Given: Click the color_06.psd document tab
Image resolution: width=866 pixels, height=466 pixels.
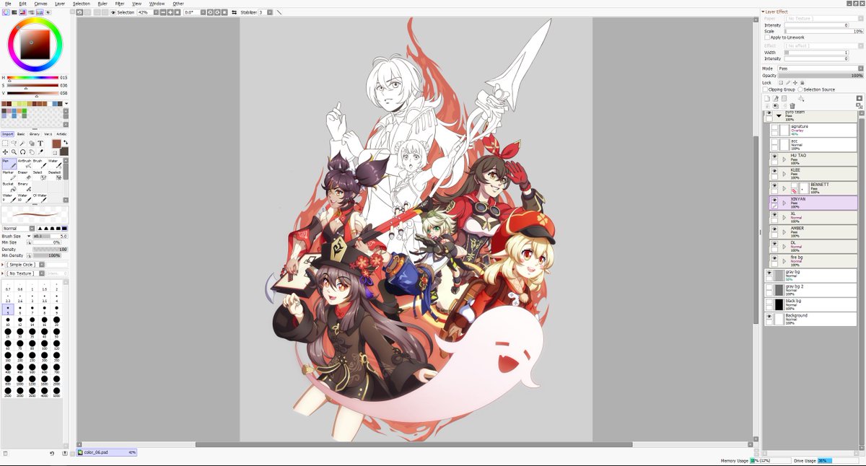Looking at the screenshot, I should 107,452.
